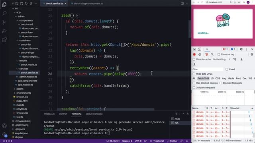Collapse the src folder
Viewport: 255px width, 143px height.
click(x=13, y=8)
